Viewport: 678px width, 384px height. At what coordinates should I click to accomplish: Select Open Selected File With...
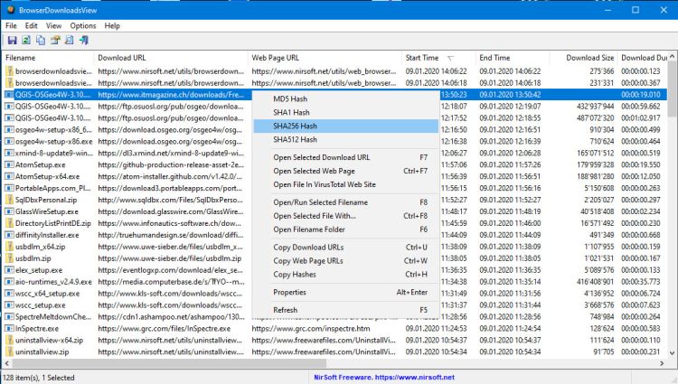346,216
